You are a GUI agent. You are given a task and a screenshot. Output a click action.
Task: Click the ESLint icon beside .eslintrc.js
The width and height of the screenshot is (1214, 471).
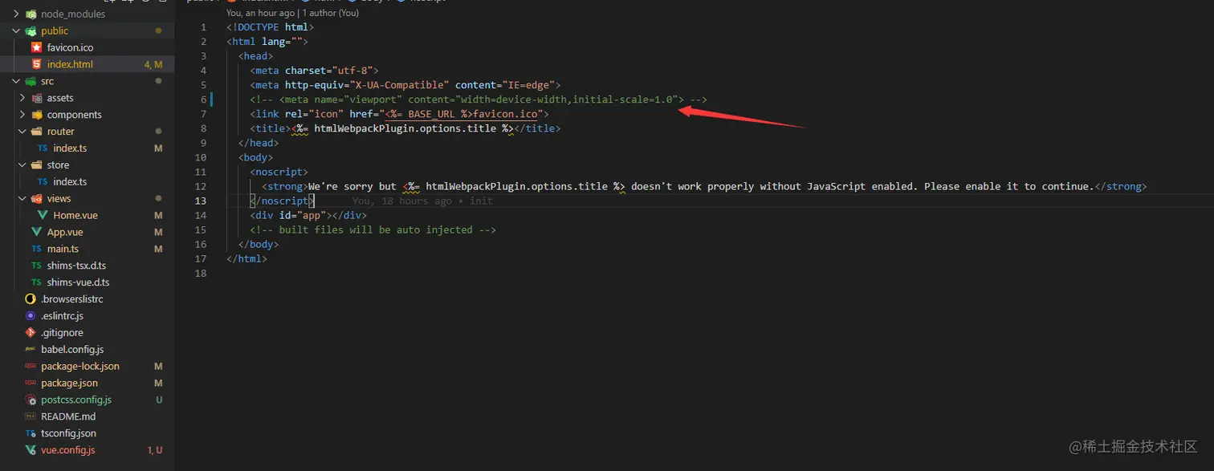(31, 316)
